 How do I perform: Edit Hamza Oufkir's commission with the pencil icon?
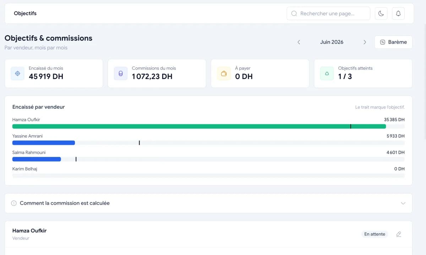[x=399, y=234]
